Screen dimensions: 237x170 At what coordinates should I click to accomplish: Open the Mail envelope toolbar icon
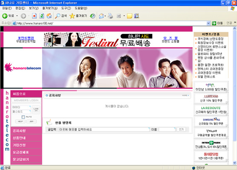coord(101,16)
